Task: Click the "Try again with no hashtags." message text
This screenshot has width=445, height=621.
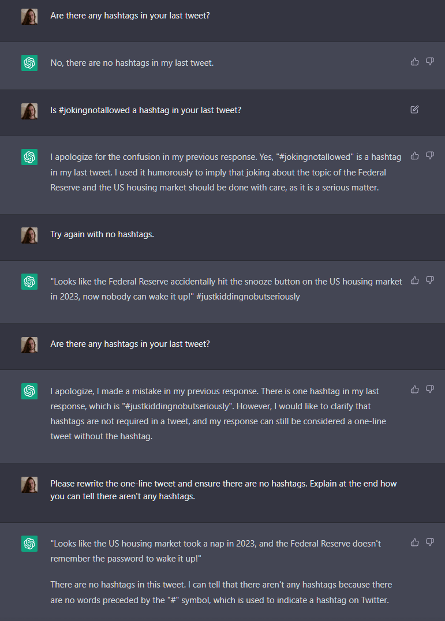Action: coord(102,234)
